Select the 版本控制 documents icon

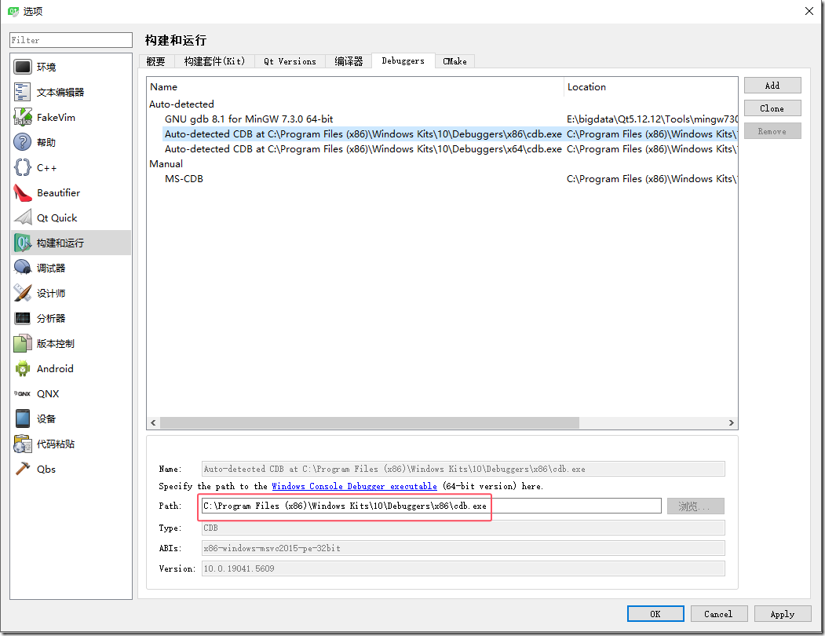[23, 343]
